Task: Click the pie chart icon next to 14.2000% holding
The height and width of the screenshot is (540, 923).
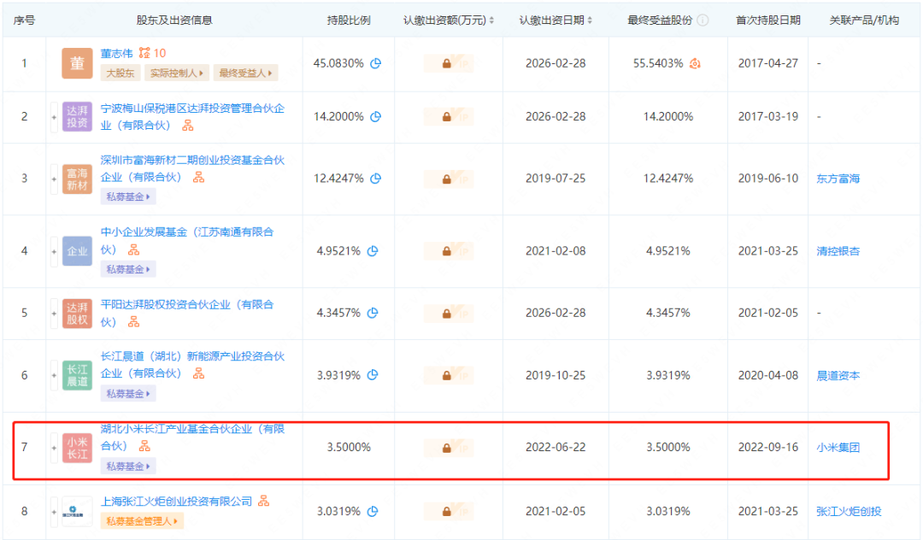Action: click(375, 116)
